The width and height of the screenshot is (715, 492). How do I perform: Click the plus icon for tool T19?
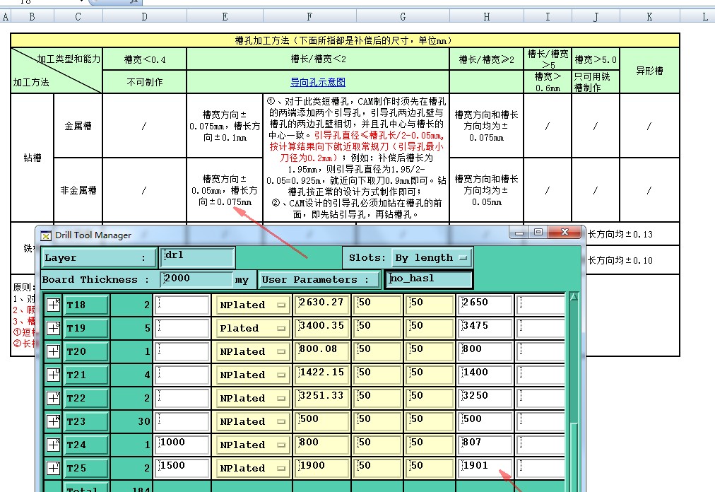(54, 328)
